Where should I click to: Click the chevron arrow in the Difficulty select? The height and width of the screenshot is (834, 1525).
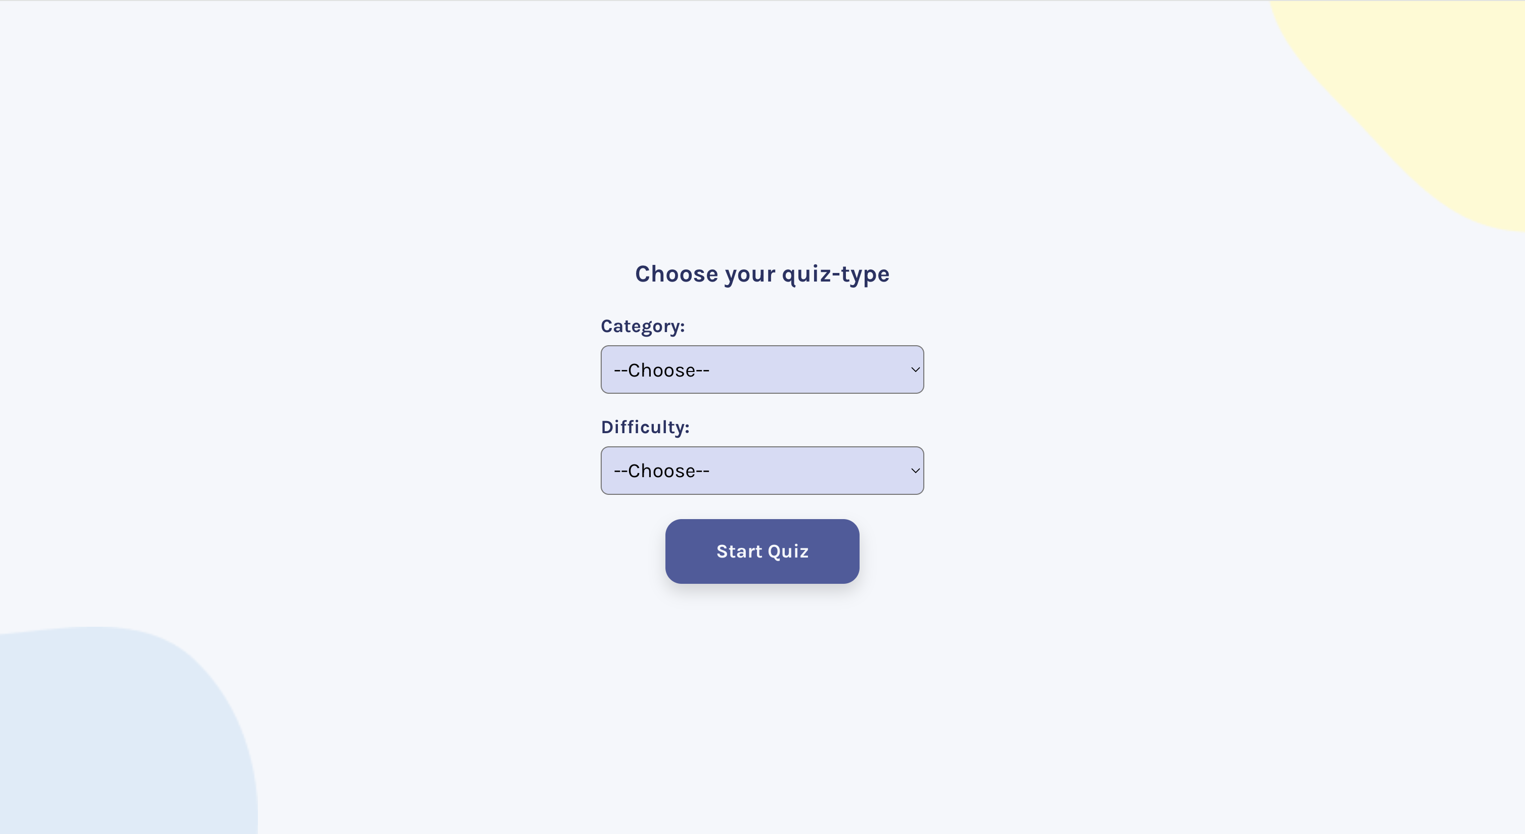[x=915, y=471]
